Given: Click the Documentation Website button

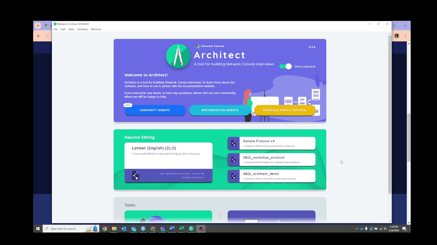Looking at the screenshot, I should pos(220,110).
